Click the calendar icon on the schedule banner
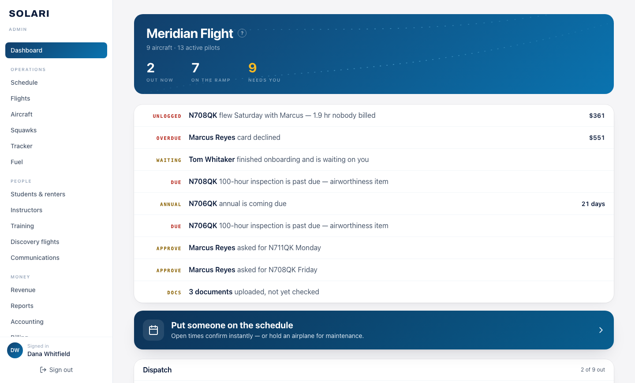Viewport: 635px width, 383px height. tap(153, 330)
